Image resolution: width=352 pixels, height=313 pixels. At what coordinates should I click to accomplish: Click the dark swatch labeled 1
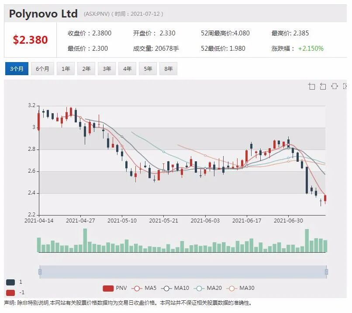tap(10, 282)
